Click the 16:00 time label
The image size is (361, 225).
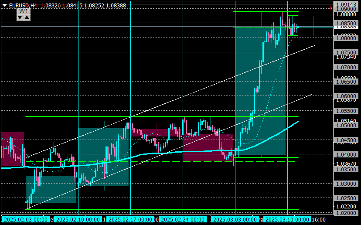[319, 219]
